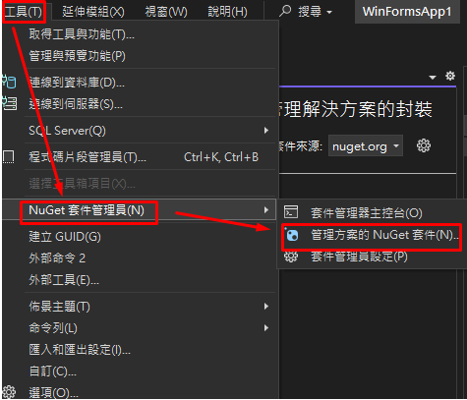
Task: Choose 管理方案的 NuGet 套件(N) submenu item
Action: click(x=373, y=235)
